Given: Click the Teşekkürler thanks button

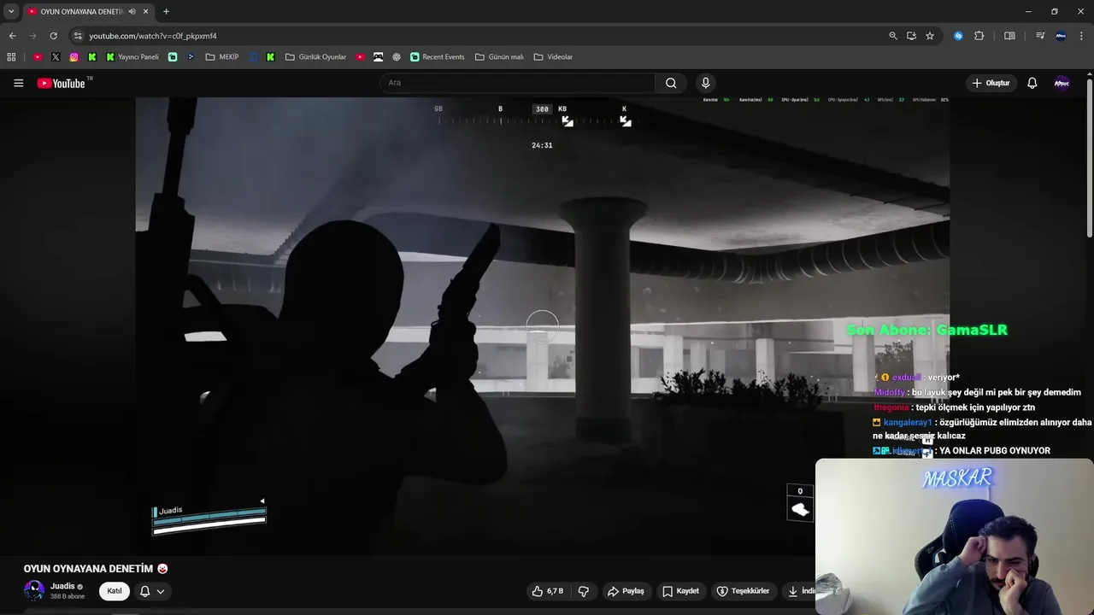Looking at the screenshot, I should point(743,591).
